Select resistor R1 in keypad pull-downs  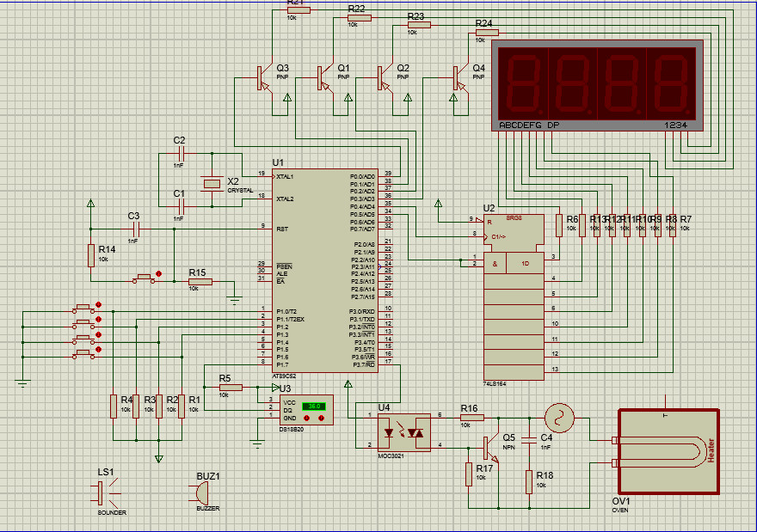pyautogui.click(x=182, y=407)
